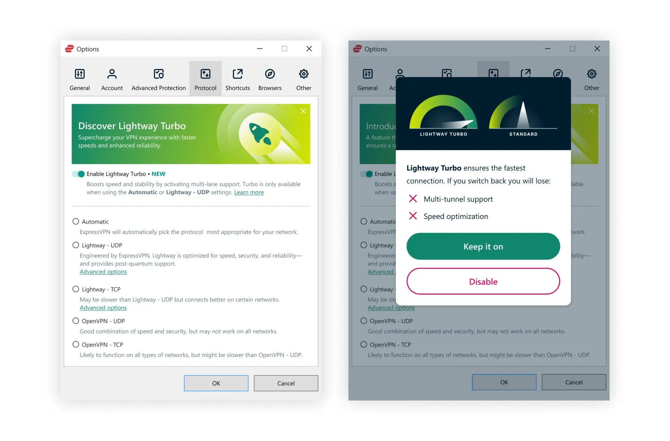The image size is (670, 441).
Task: Select the OpenVPN - TCP radio button
Action: point(76,344)
